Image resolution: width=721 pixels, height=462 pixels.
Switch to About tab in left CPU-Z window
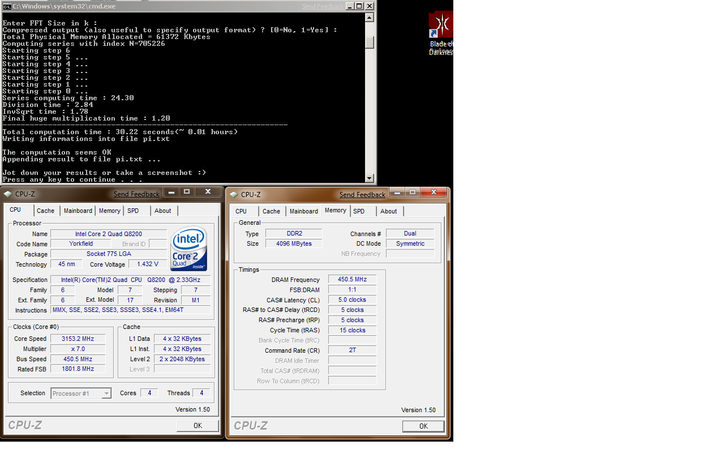(x=163, y=211)
